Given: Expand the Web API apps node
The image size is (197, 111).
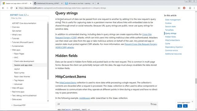Looking at the screenshot, I should coord(11,88).
